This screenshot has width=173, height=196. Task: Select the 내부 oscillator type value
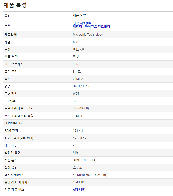[x=76, y=153]
